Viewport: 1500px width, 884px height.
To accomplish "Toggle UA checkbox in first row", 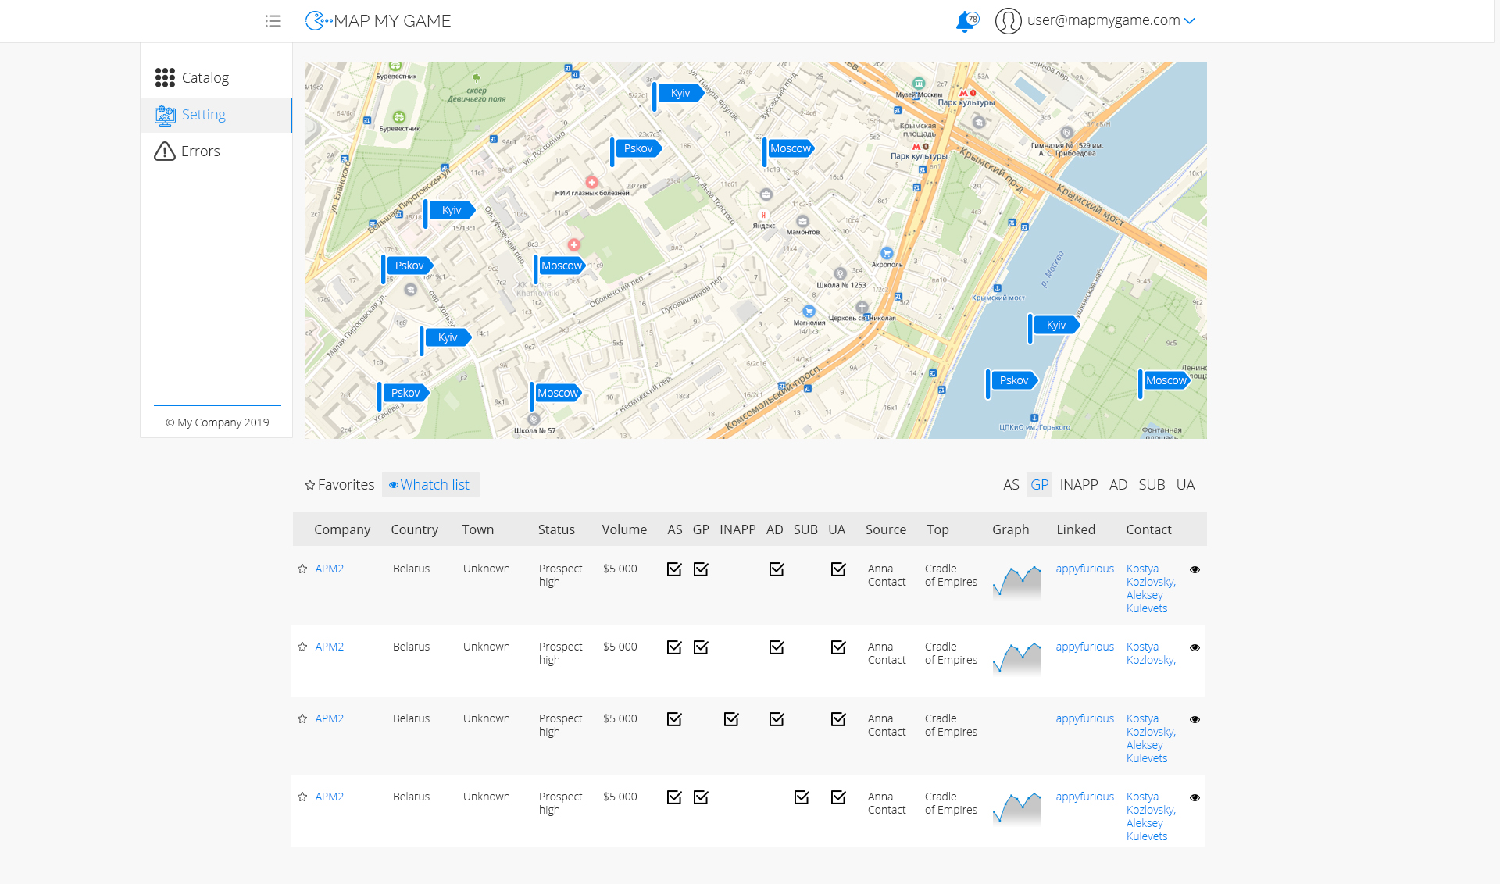I will click(838, 569).
